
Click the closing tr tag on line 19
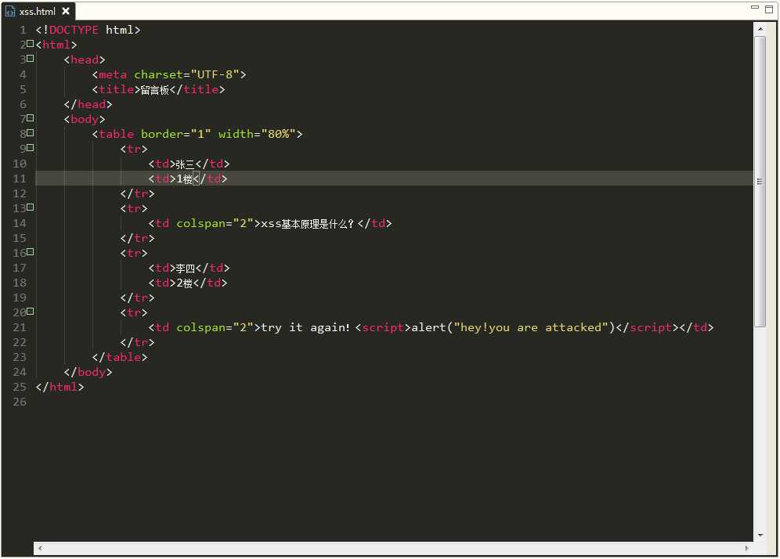pyautogui.click(x=137, y=298)
